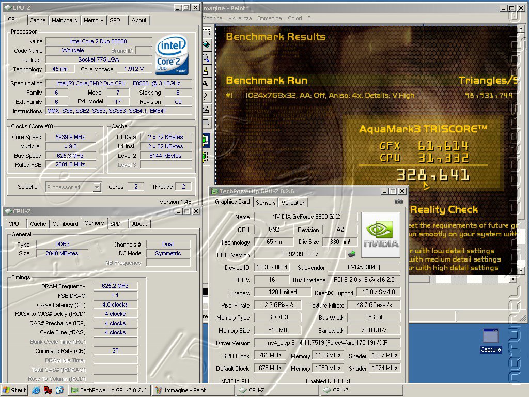
Task: Click the BIOS save chip icon in GPU-Z
Action: [352, 253]
